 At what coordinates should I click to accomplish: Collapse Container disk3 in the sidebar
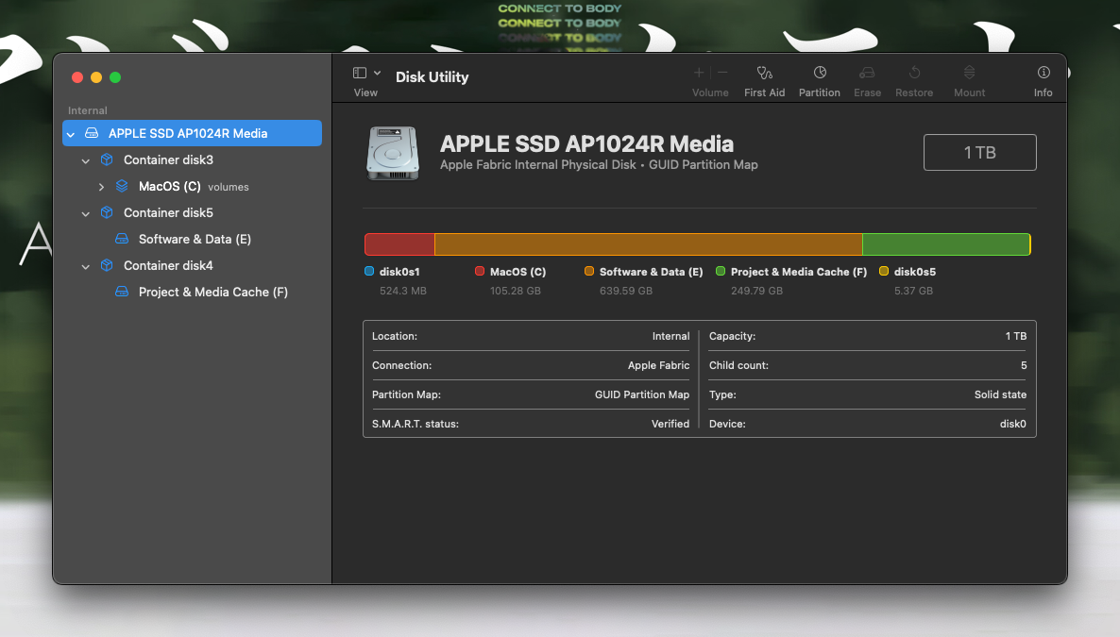tap(85, 159)
